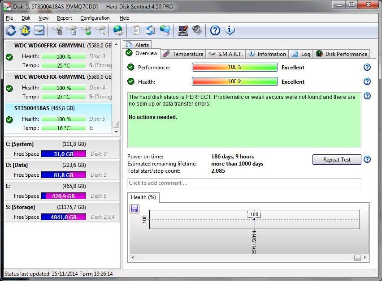Viewport: 382px width, 281px height.
Task: Click the 27 °C temperature bar of Disk 4
Action: 64,97
